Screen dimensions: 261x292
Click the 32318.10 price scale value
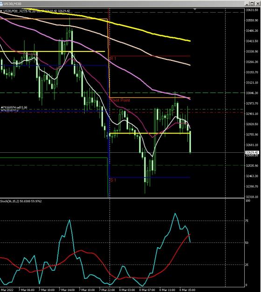point(252,197)
